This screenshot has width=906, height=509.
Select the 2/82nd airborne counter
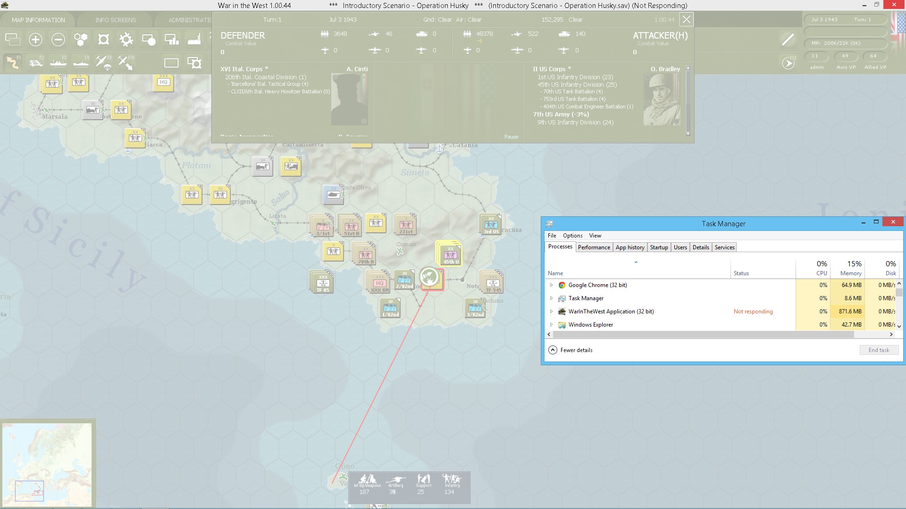pos(404,279)
